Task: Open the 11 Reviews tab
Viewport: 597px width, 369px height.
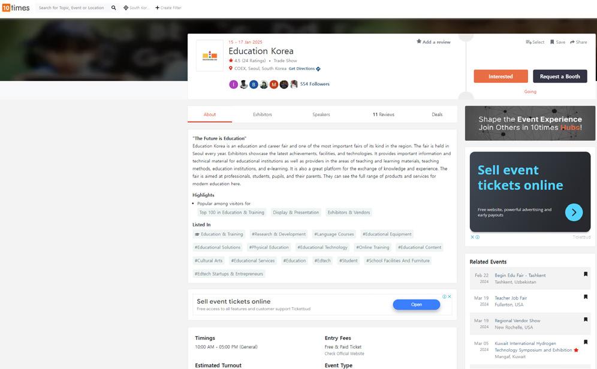Action: (384, 114)
